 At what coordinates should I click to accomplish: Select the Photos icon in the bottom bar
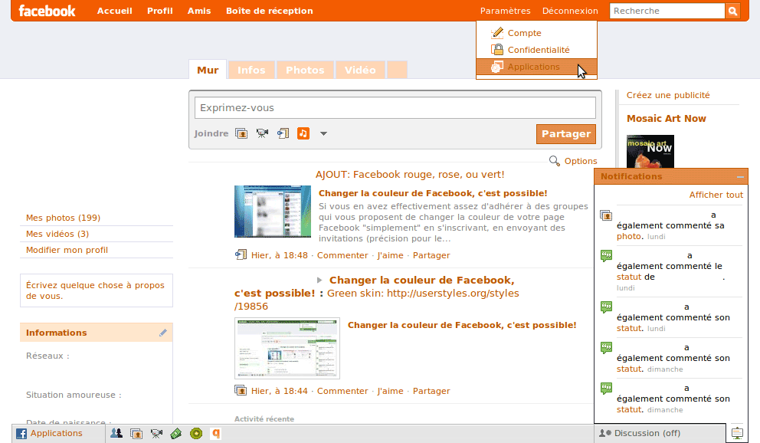136,433
